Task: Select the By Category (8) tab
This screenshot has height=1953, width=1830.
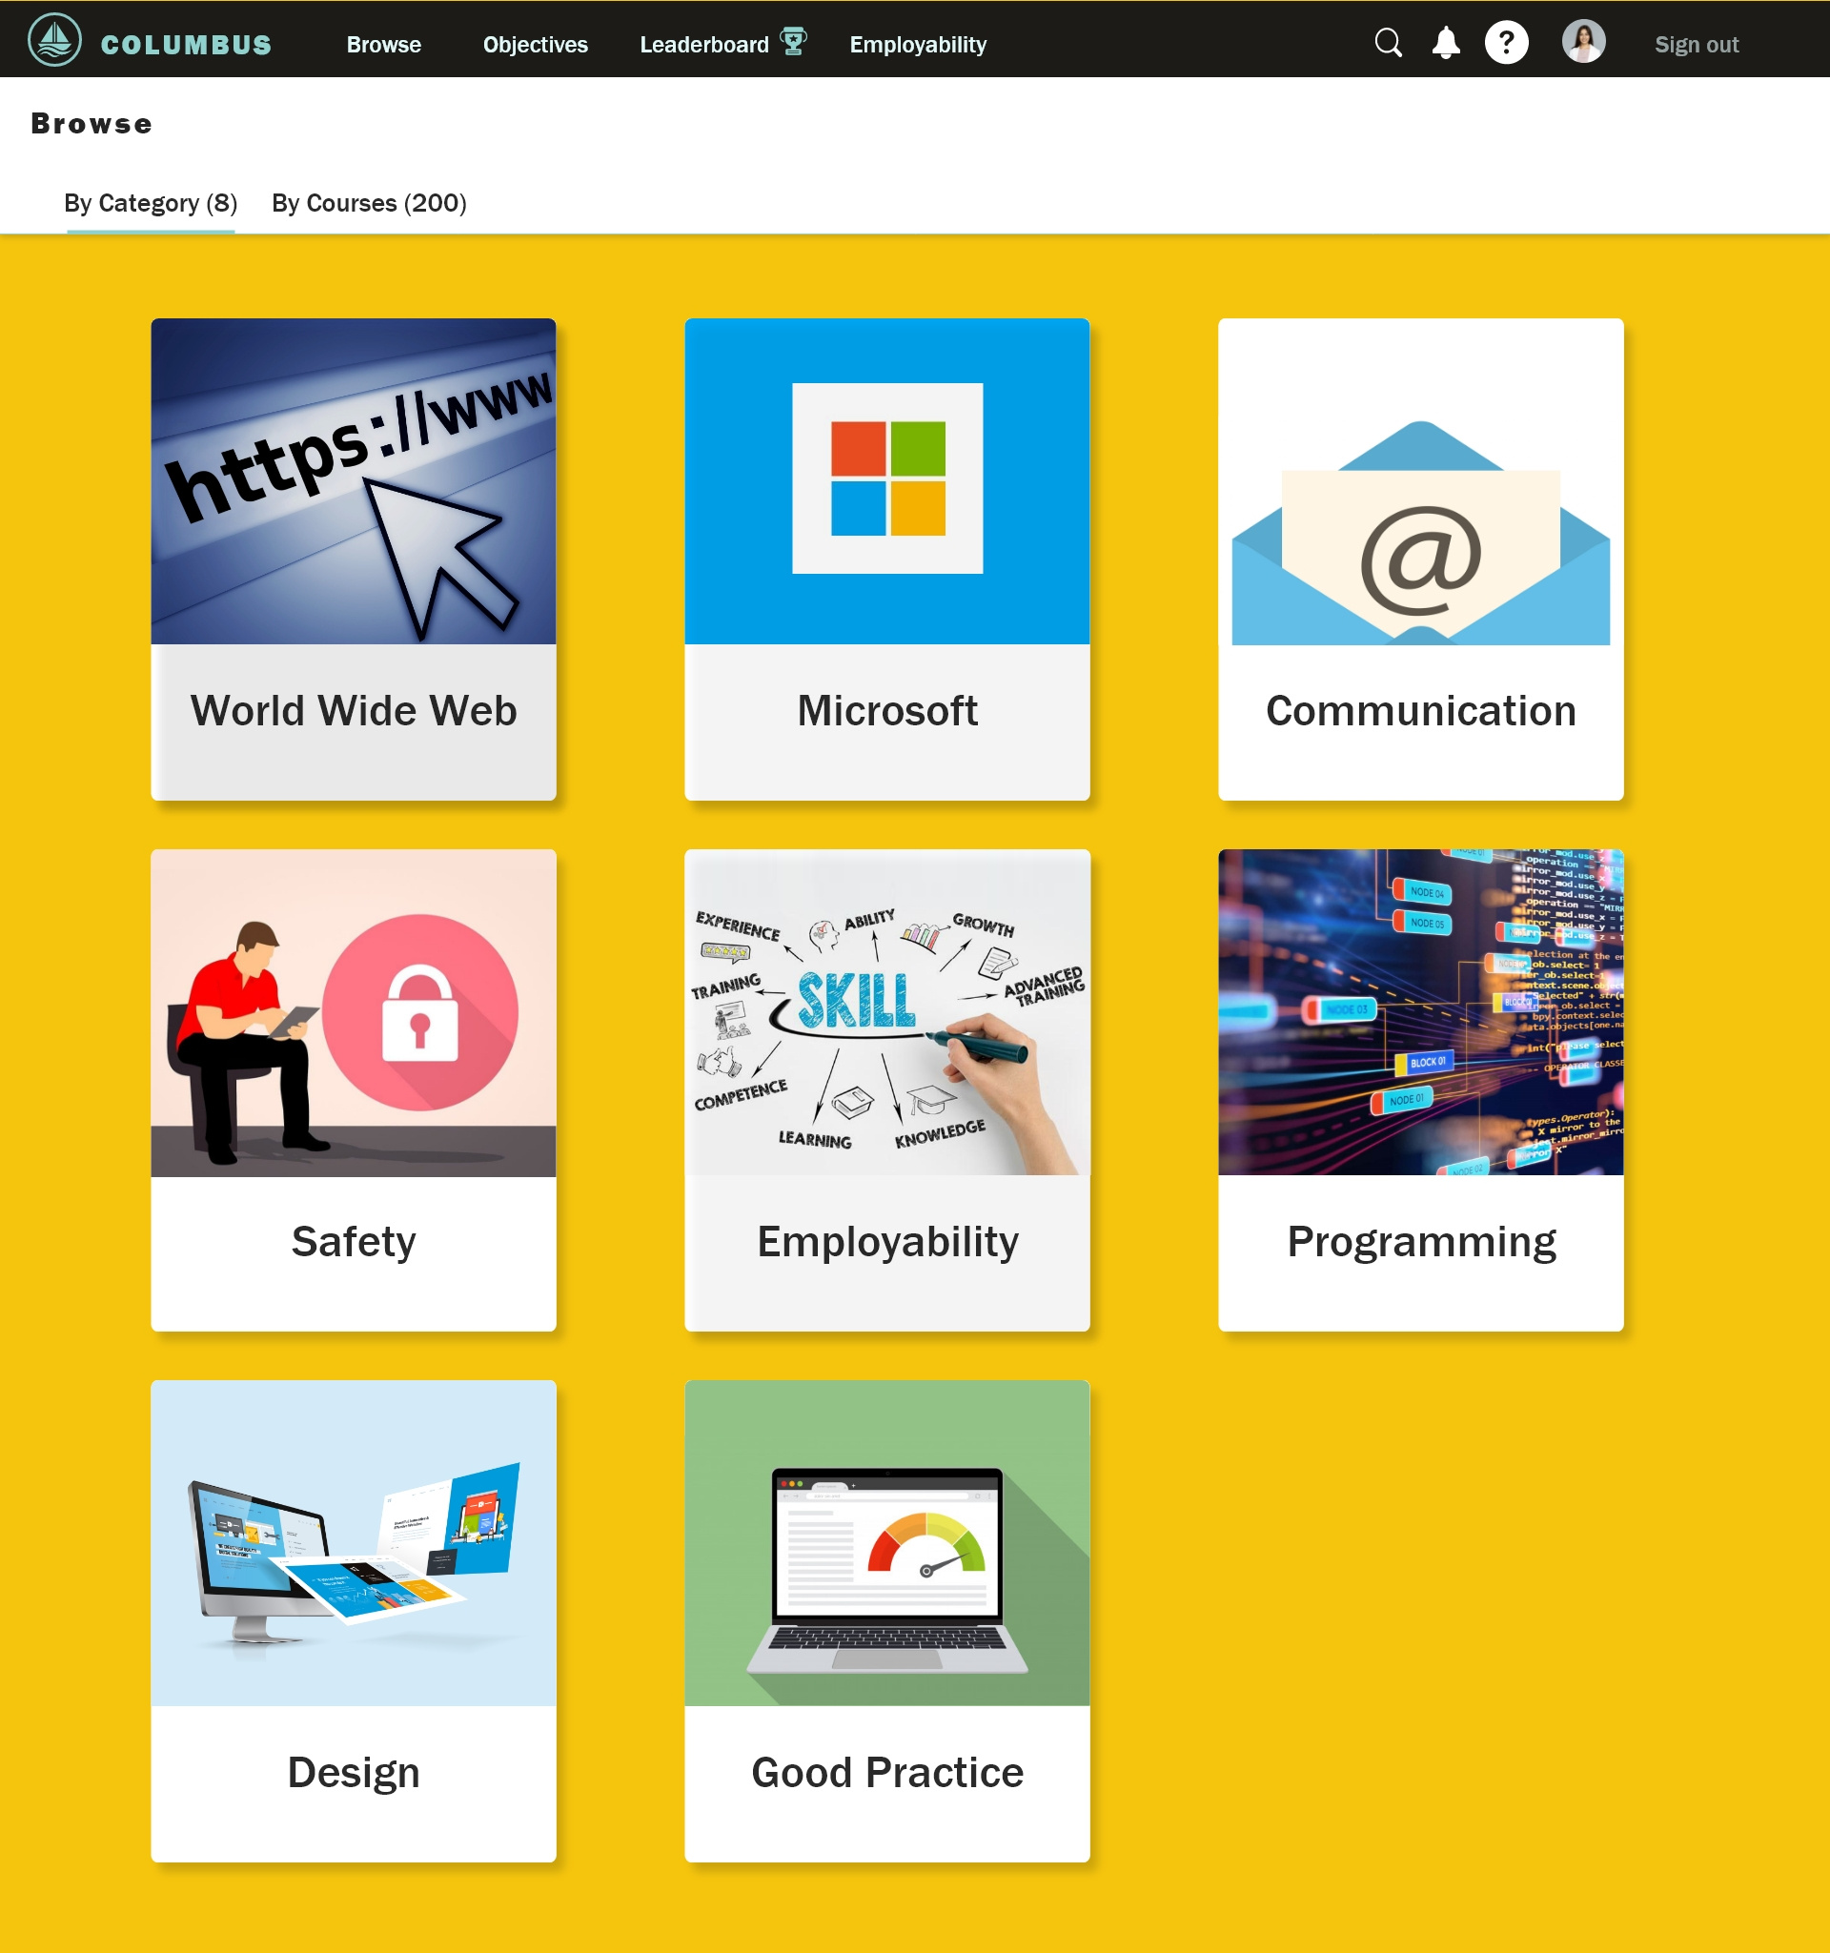Action: pyautogui.click(x=151, y=203)
